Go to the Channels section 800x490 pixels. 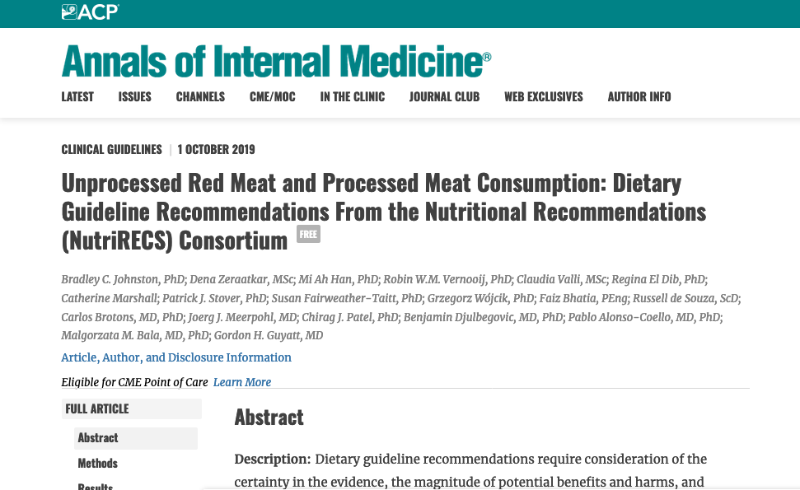tap(200, 96)
